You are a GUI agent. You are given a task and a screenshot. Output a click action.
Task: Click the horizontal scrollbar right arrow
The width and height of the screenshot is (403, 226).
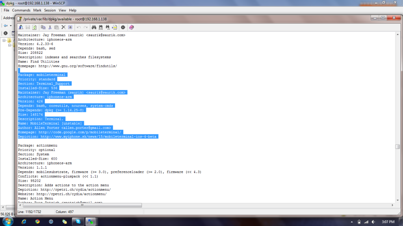pos(392,205)
